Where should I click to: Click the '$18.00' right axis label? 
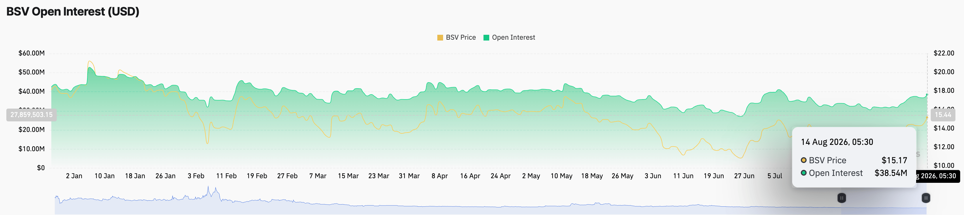944,90
